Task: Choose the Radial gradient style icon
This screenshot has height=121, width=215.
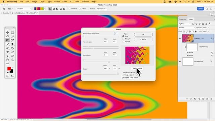Action: 54,9
